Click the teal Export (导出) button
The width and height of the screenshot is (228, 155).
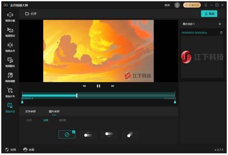coord(209,14)
